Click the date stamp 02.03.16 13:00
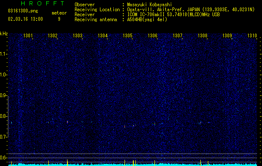Screen dimensions: 262x166 point(25,19)
